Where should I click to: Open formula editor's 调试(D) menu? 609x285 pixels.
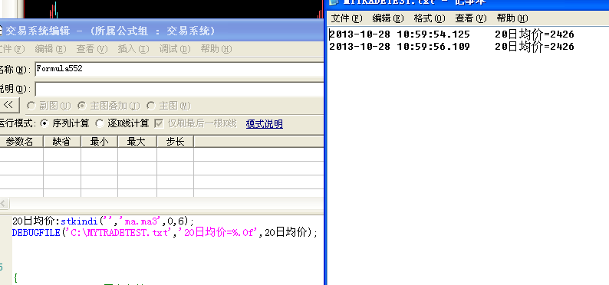(x=175, y=49)
